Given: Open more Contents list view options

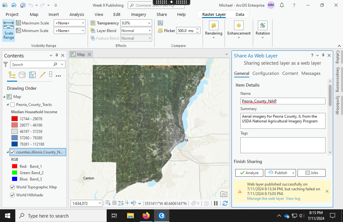Looking at the screenshot, I should (x=58, y=76).
